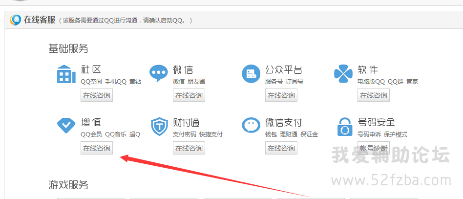The width and height of the screenshot is (463, 199).
Task: Click the text '电脑版QQ QQ群 管家'
Action: [388, 82]
